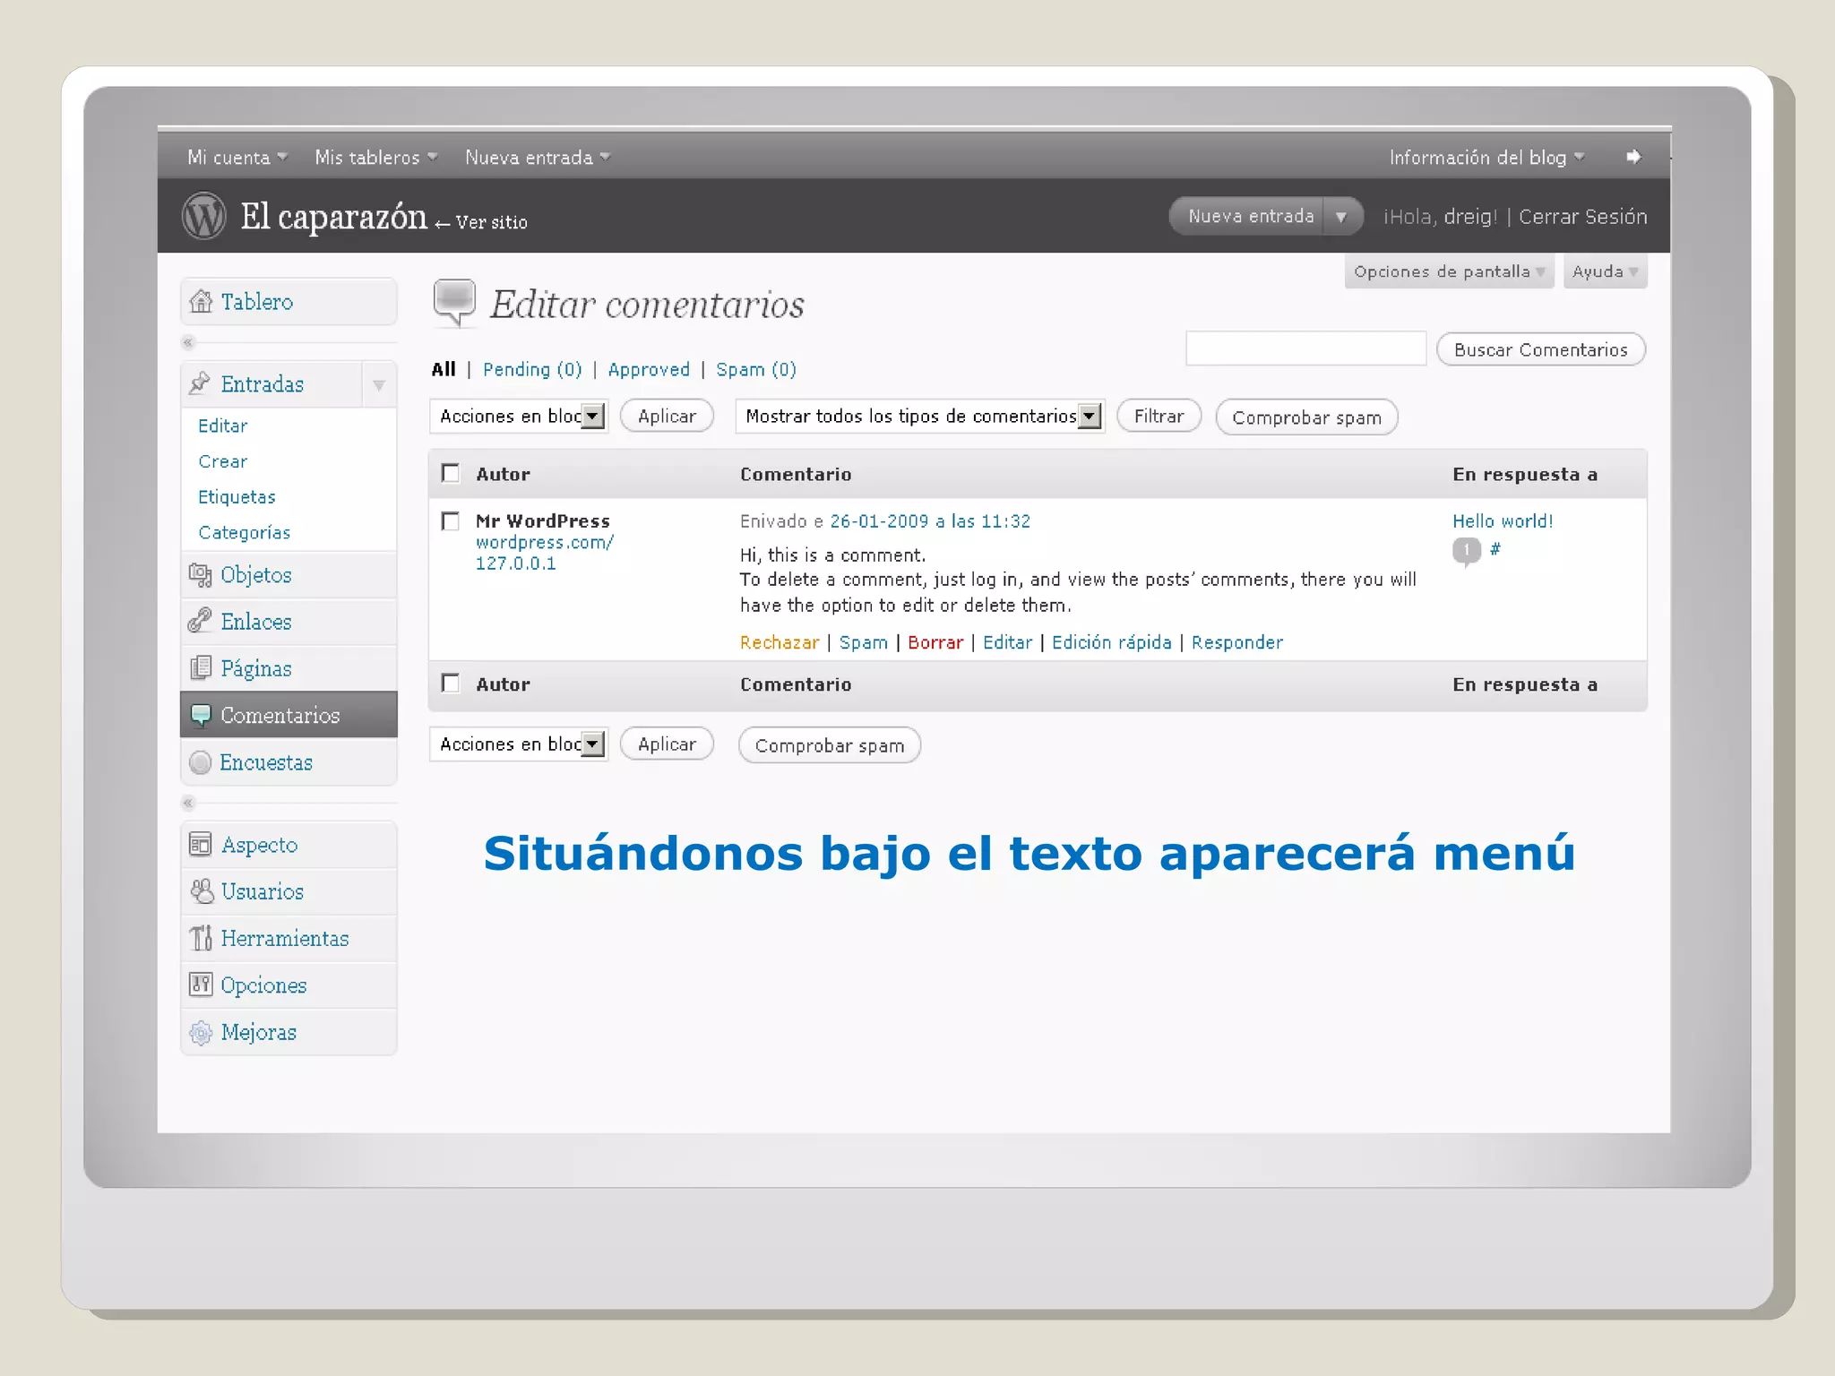The width and height of the screenshot is (1835, 1376).
Task: Click the Spam action link under the comment
Action: 864,643
